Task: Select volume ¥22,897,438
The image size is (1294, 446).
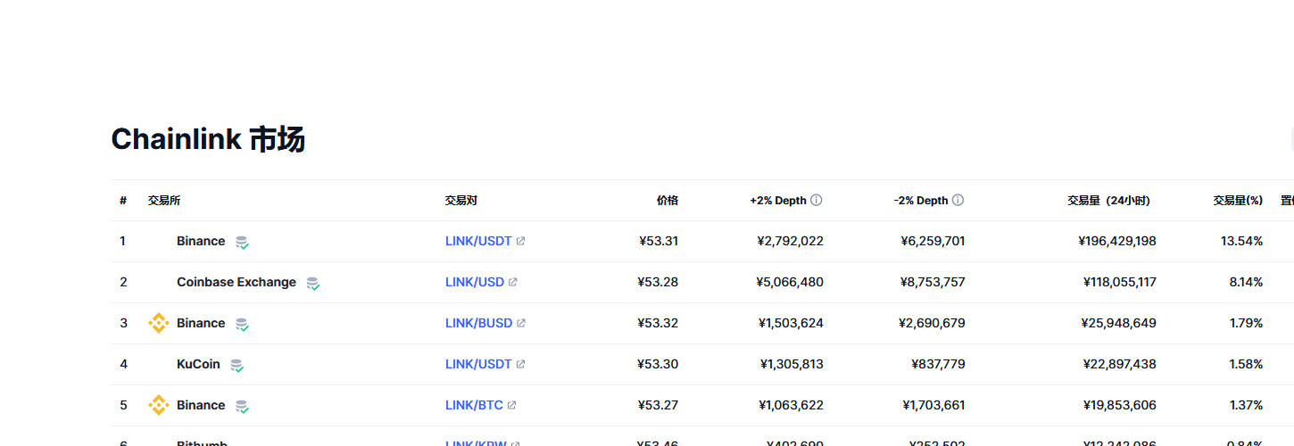Action: click(x=1119, y=364)
